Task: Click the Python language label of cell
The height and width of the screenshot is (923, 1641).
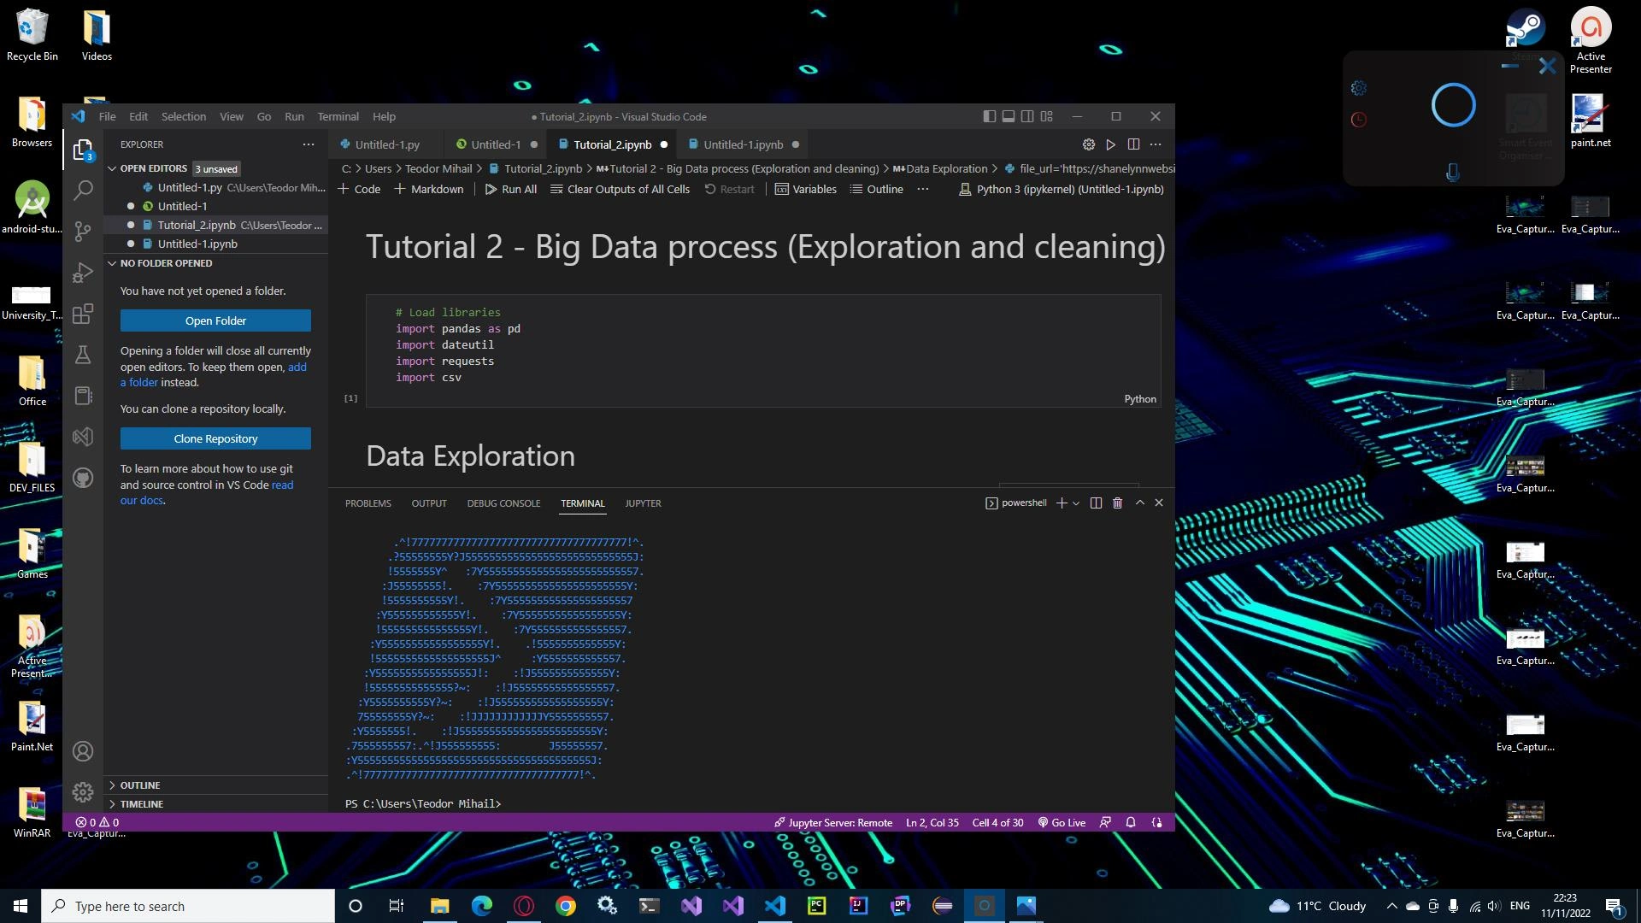Action: coord(1139,399)
